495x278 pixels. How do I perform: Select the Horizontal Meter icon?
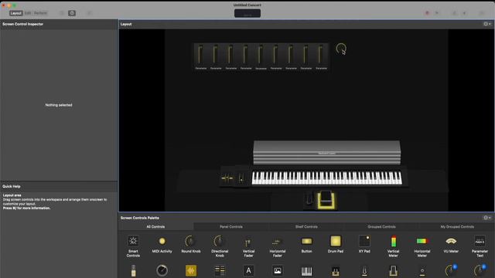(x=422, y=242)
